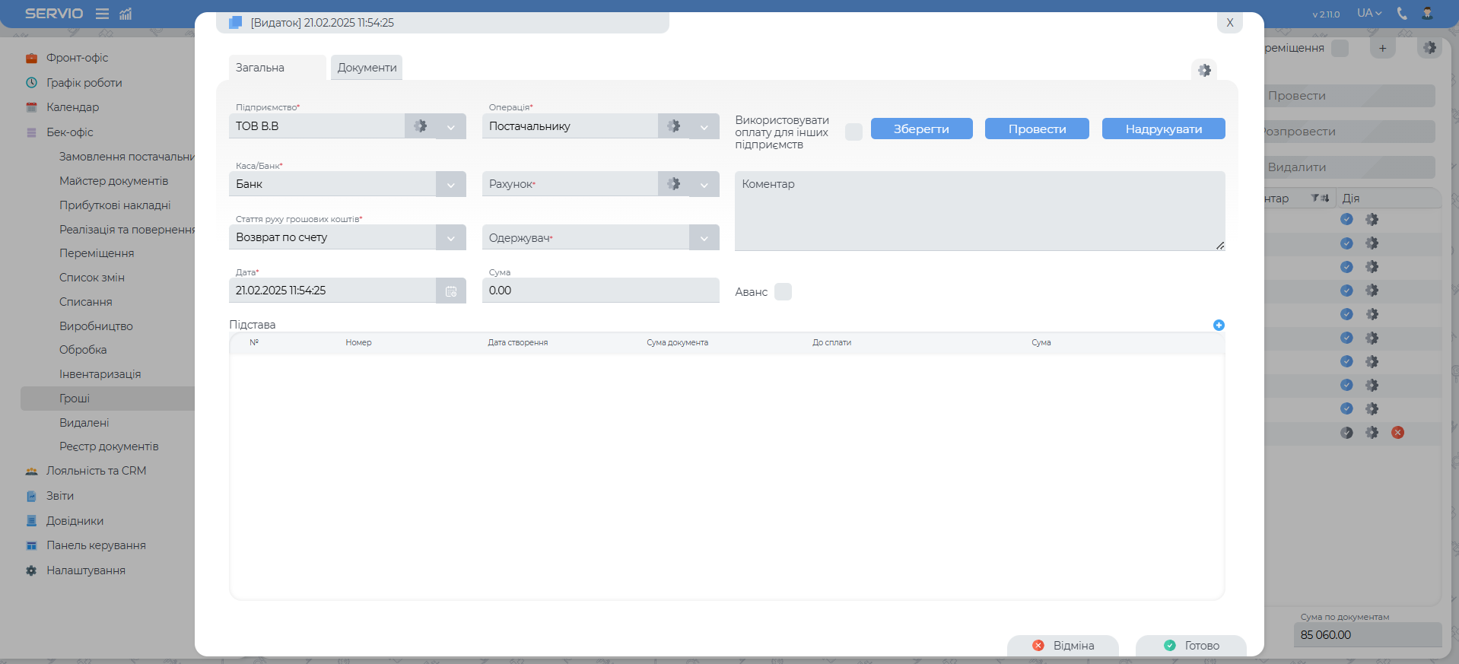The height and width of the screenshot is (664, 1459).
Task: Open dialog settings gear at top right
Action: tap(1204, 70)
